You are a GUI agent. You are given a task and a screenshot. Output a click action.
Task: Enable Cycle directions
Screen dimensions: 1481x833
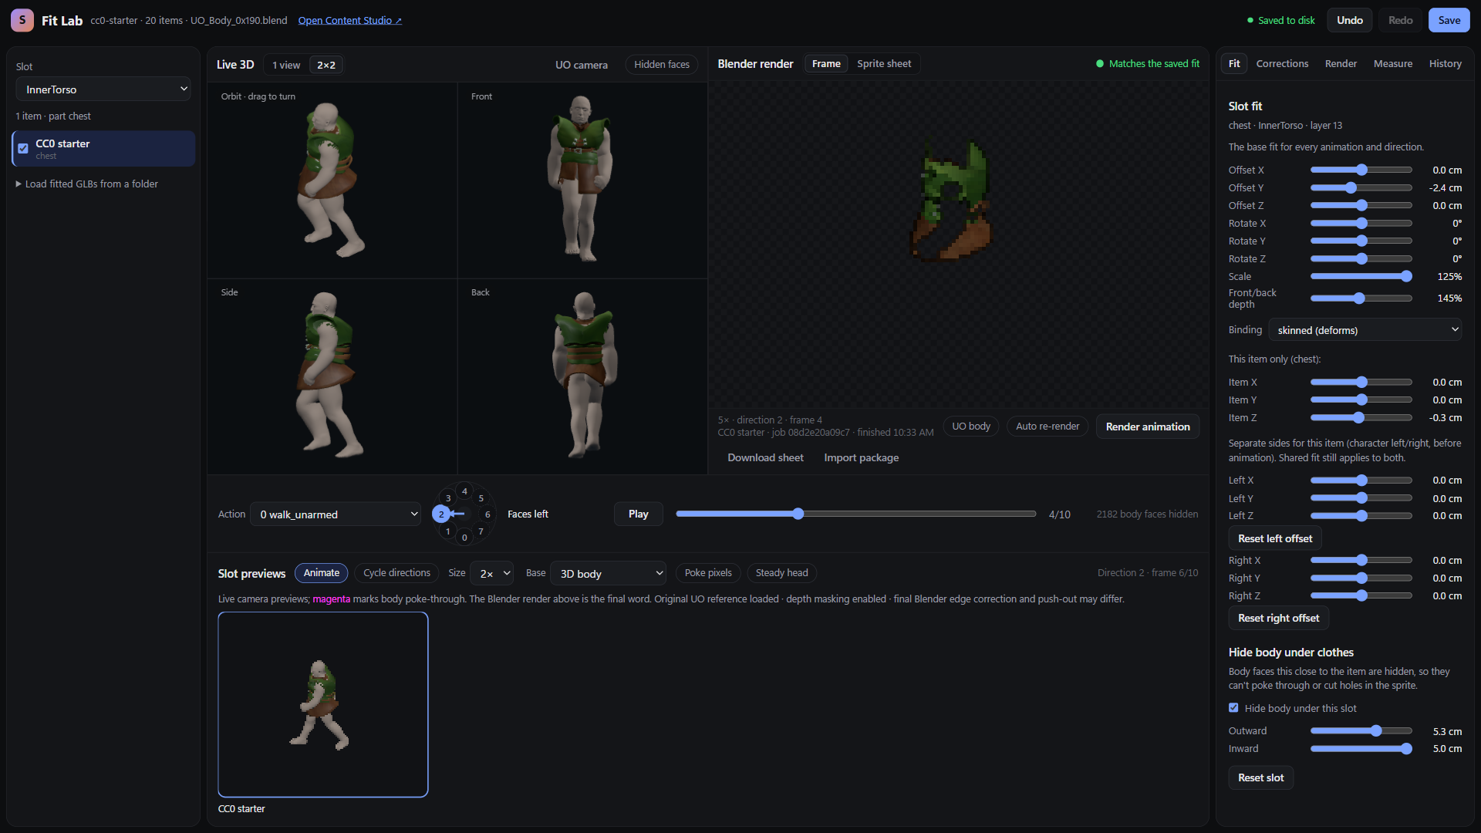click(x=396, y=573)
